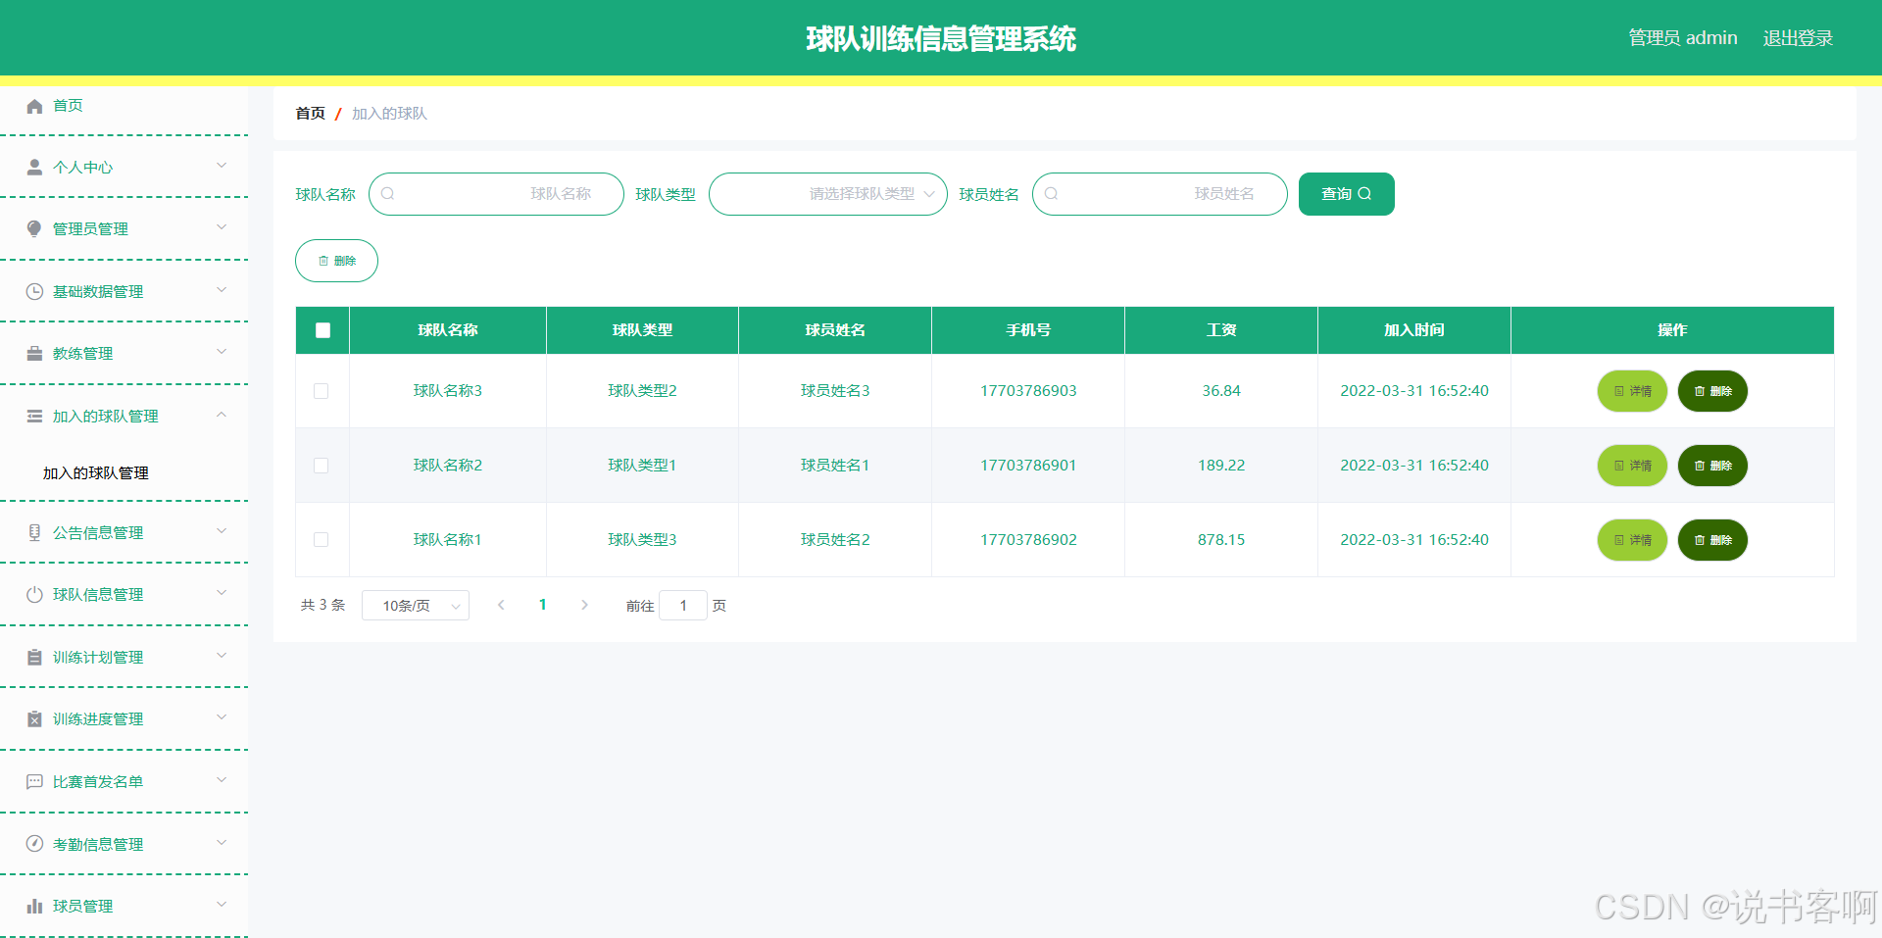Viewport: 1882px width, 938px height.
Task: Go to previous page arrow
Action: coord(501,605)
